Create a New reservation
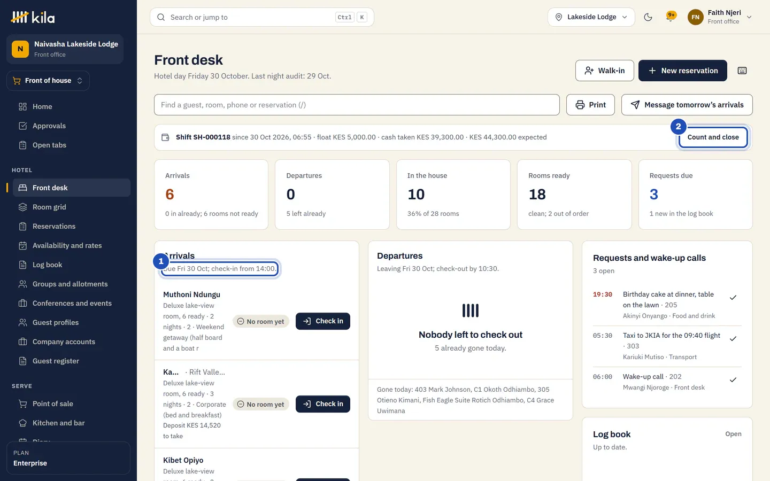The image size is (770, 481). [683, 71]
